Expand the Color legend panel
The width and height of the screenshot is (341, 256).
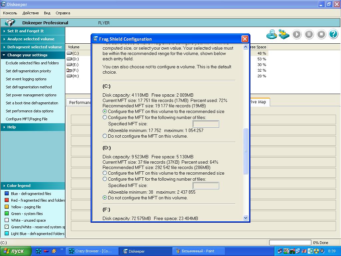tap(33, 186)
